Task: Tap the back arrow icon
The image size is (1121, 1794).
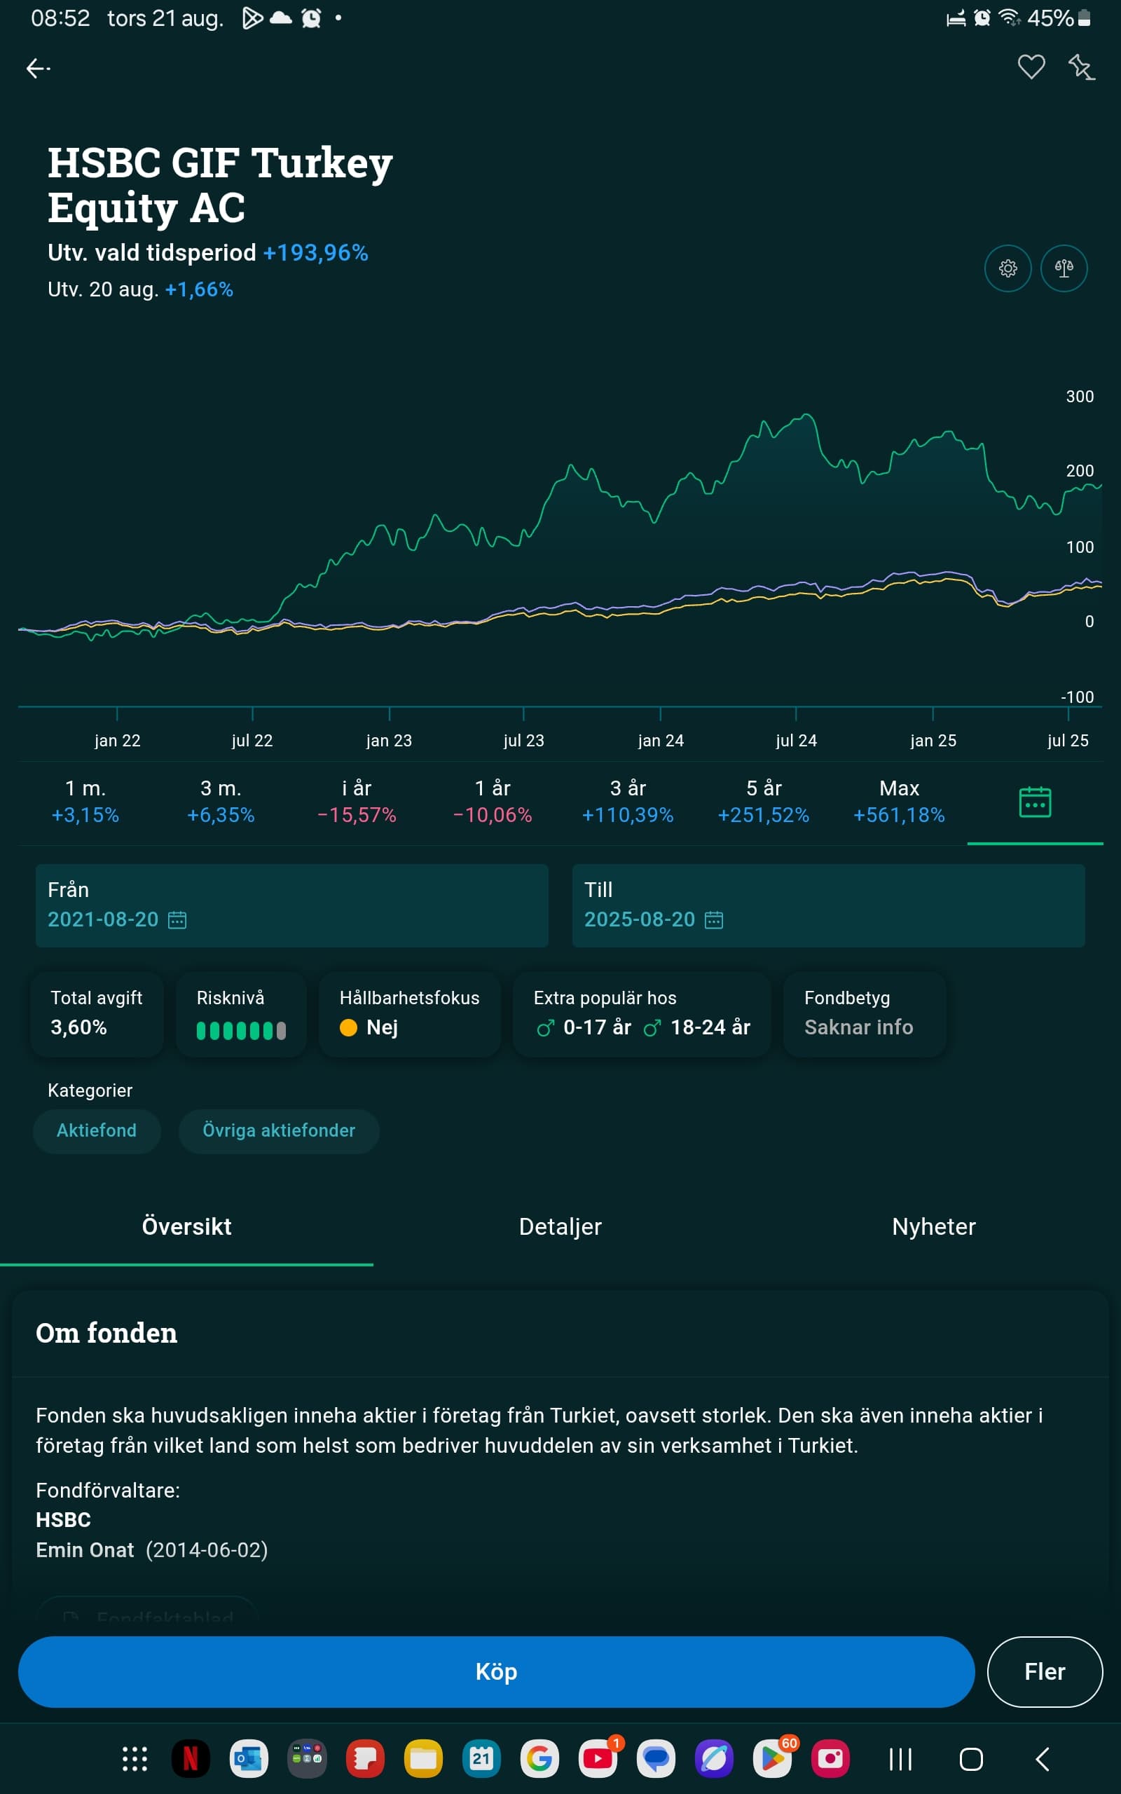Action: click(38, 69)
